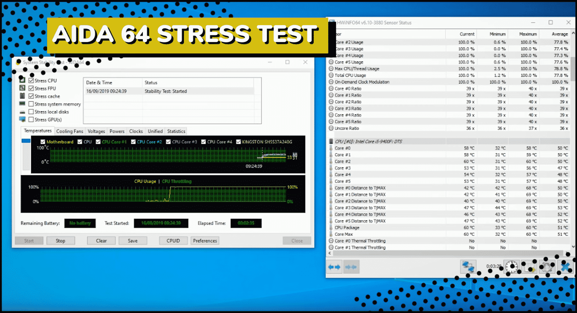Click the cache chip icon beside Stress cache
This screenshot has width=577, height=313.
(x=22, y=96)
